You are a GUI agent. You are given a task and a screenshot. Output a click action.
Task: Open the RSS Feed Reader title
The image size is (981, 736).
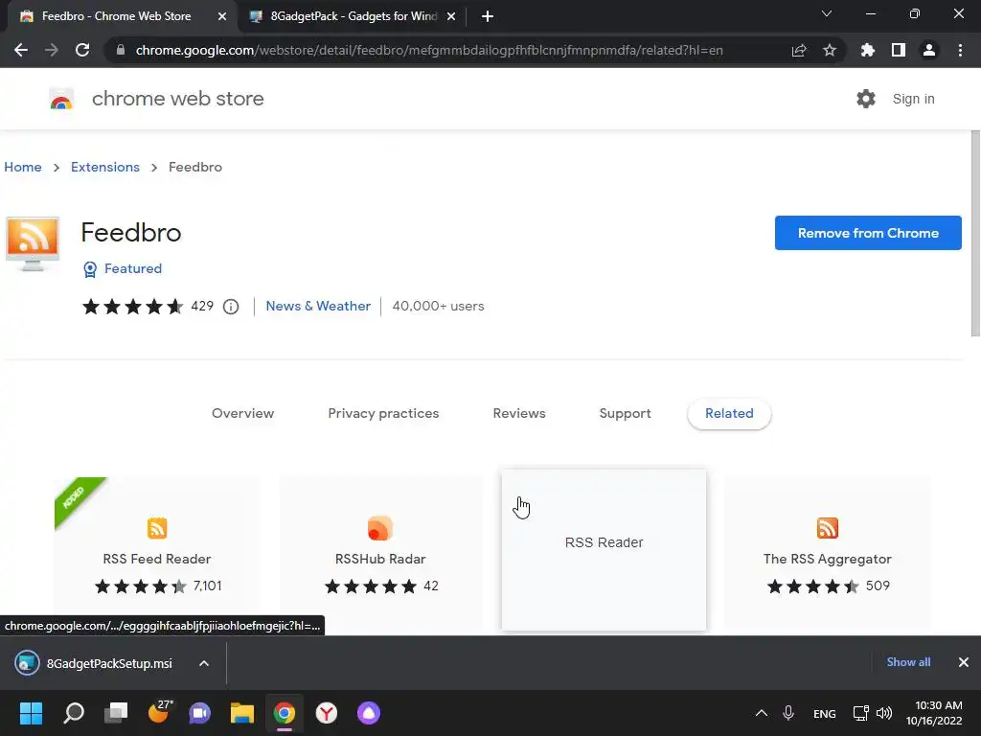click(x=157, y=559)
